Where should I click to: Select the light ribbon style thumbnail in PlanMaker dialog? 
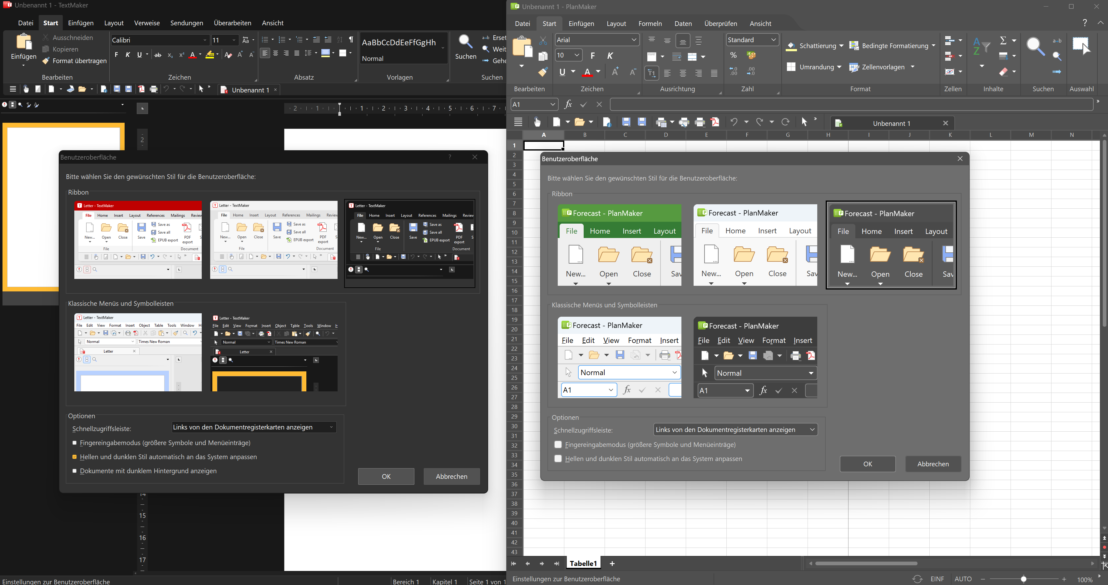755,245
